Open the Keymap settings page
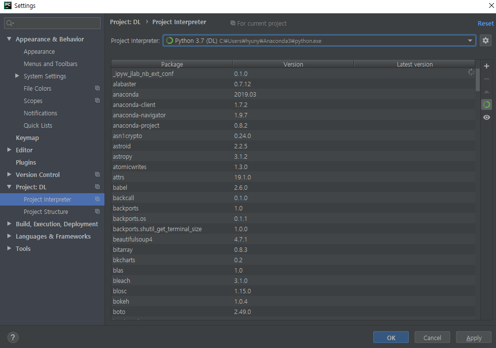496x348 pixels. pos(27,138)
